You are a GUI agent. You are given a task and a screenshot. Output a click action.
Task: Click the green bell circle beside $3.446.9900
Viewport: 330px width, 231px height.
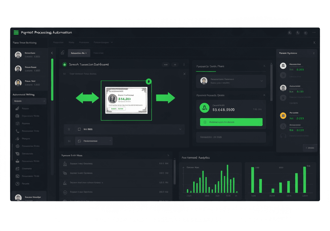pos(205,108)
